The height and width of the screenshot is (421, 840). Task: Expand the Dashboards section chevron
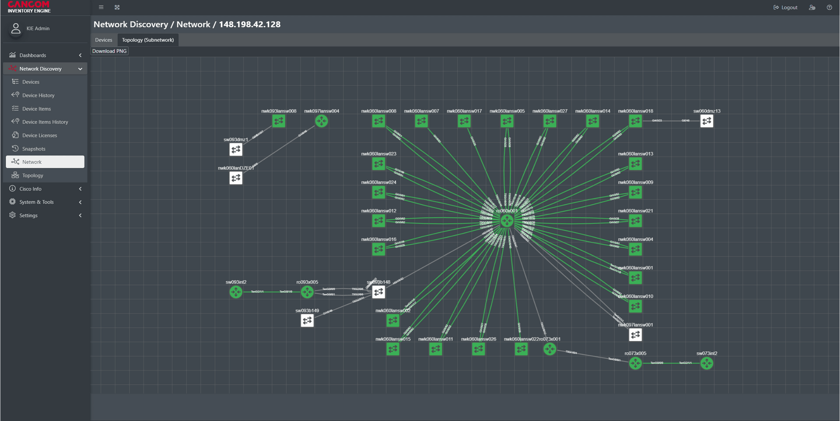pyautogui.click(x=80, y=55)
